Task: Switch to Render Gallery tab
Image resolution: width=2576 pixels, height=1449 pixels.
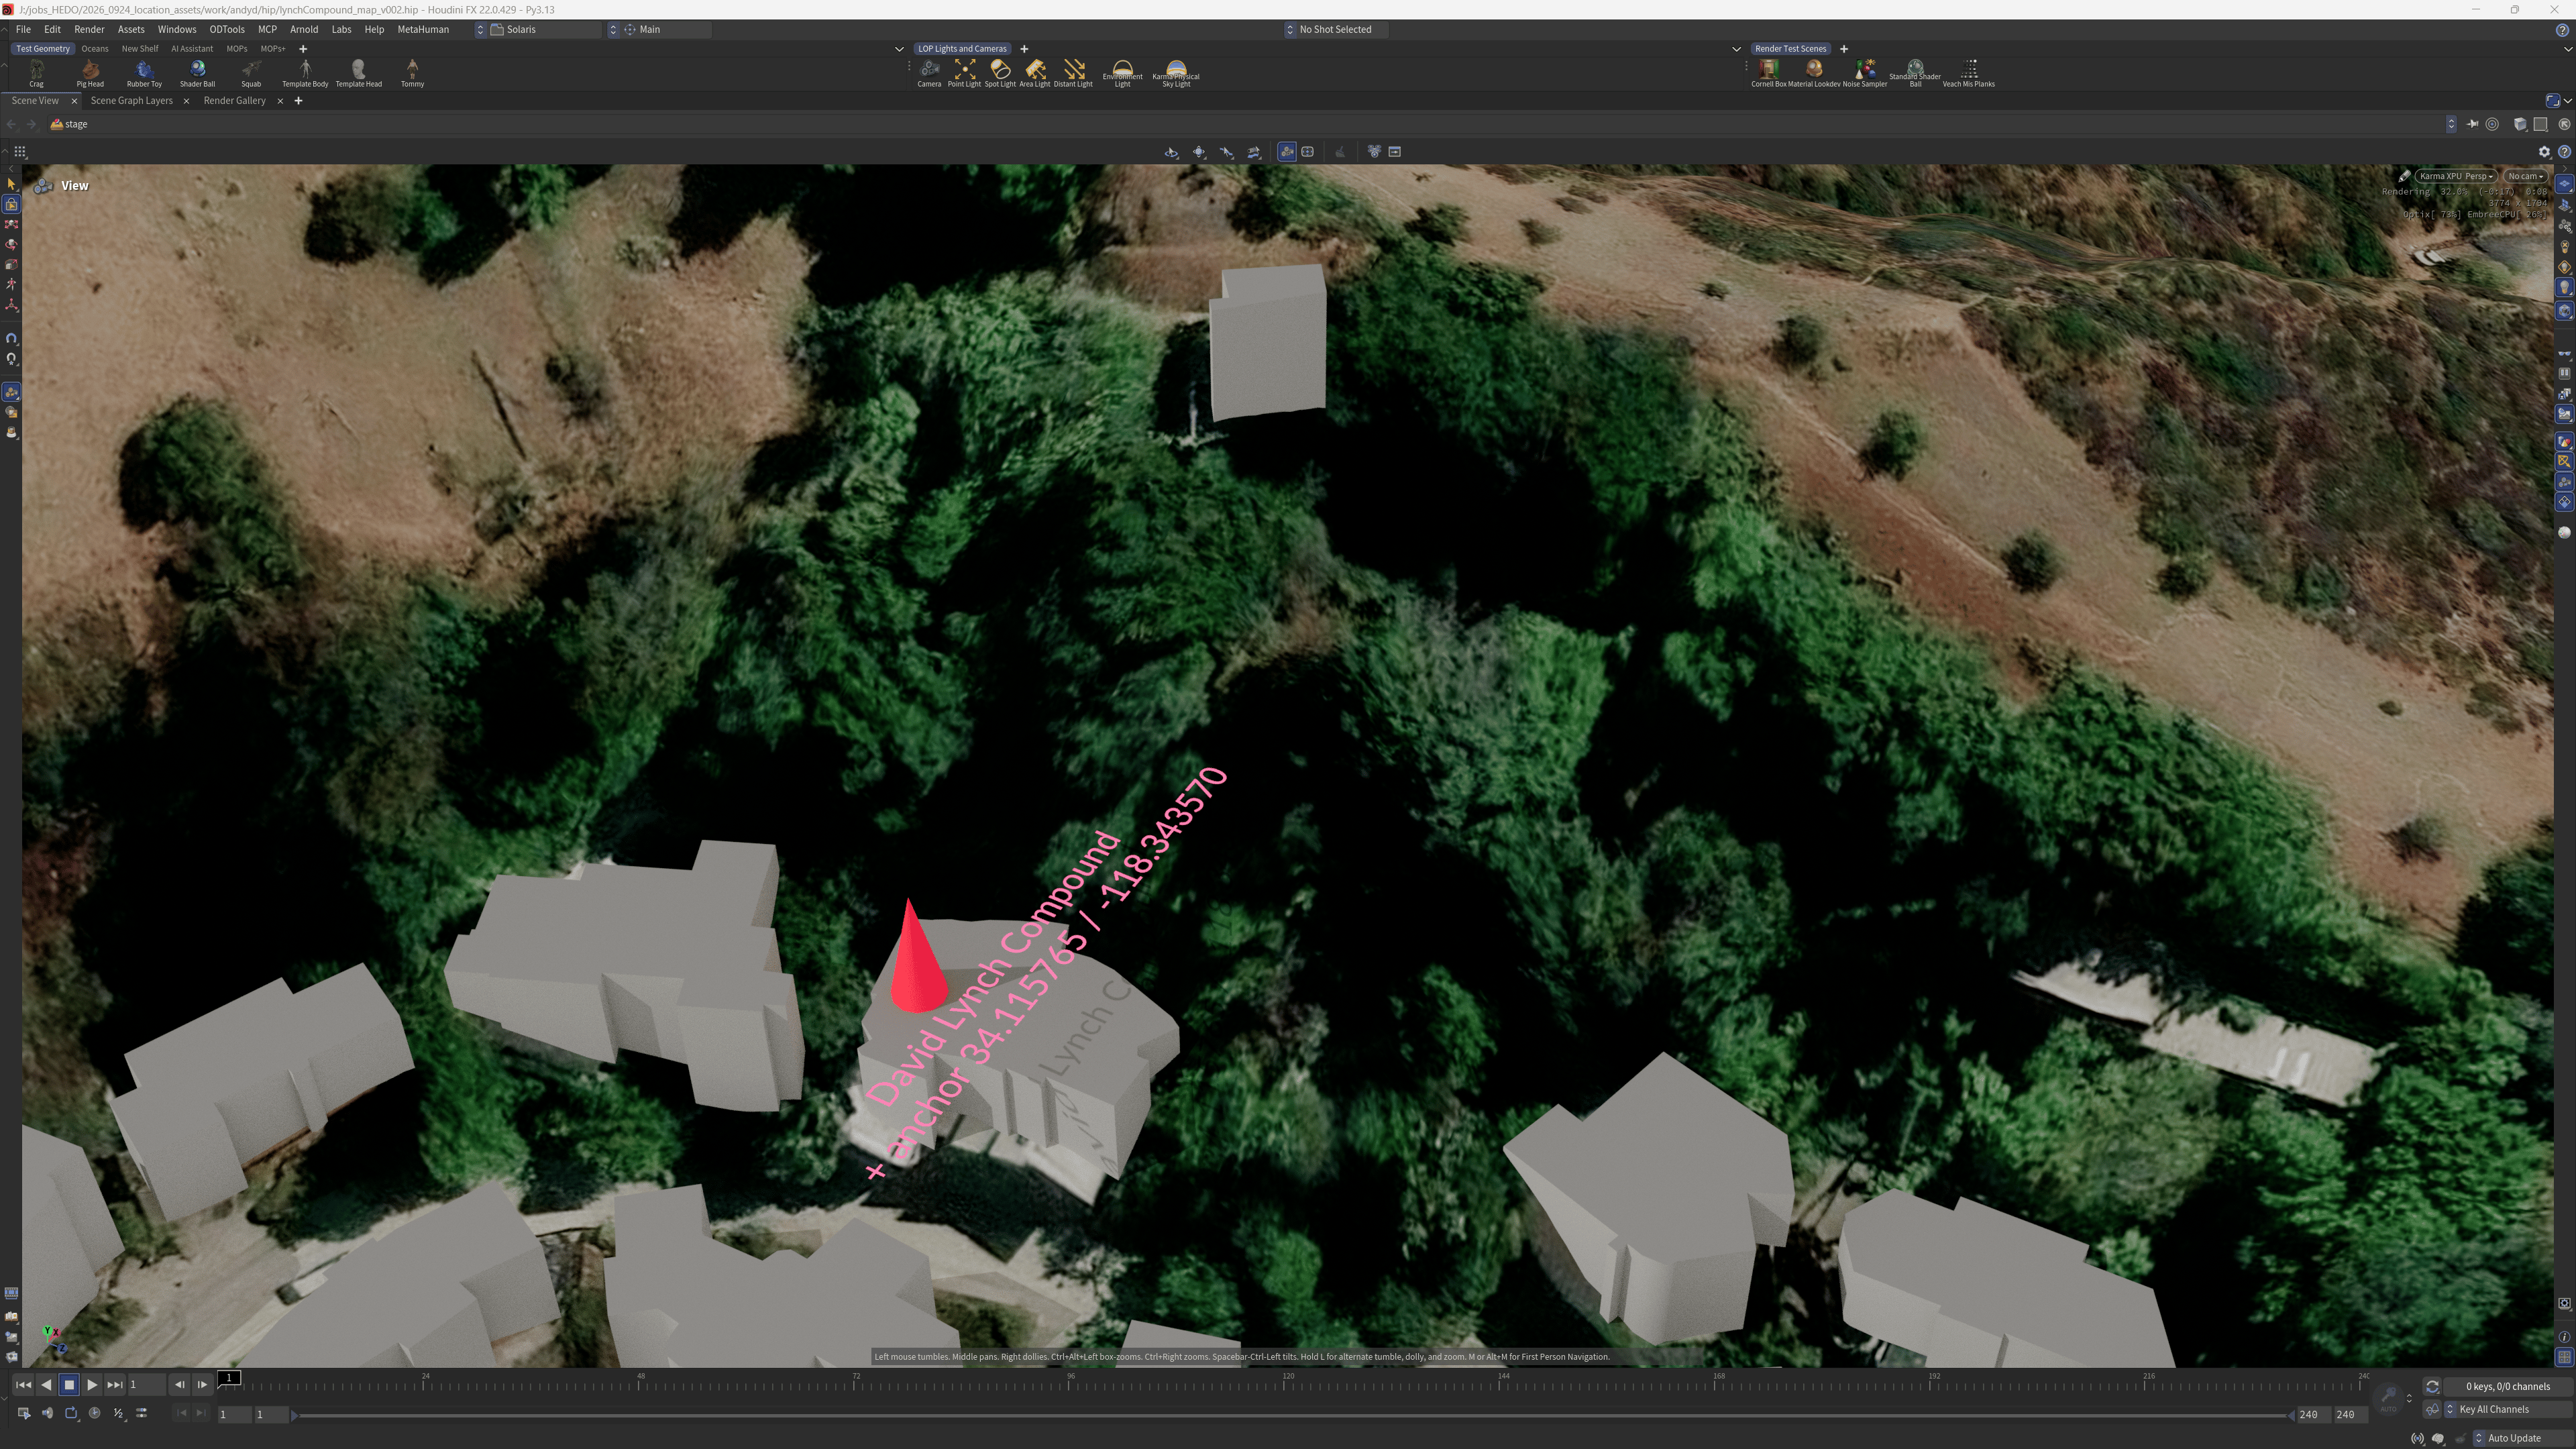Action: (x=235, y=101)
